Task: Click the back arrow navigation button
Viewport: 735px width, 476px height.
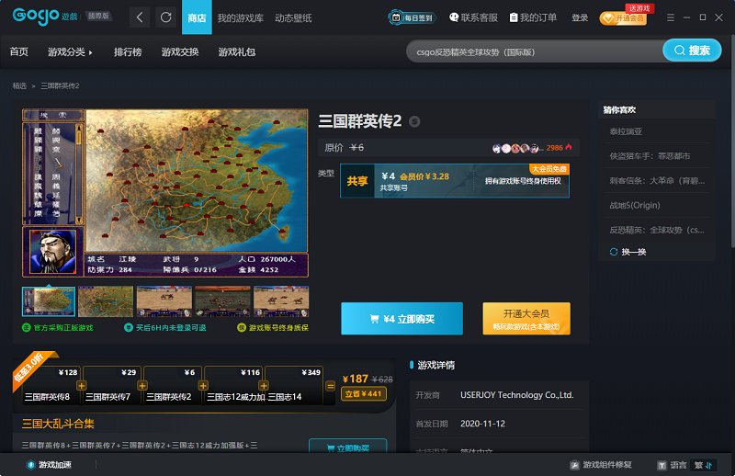Action: (140, 17)
